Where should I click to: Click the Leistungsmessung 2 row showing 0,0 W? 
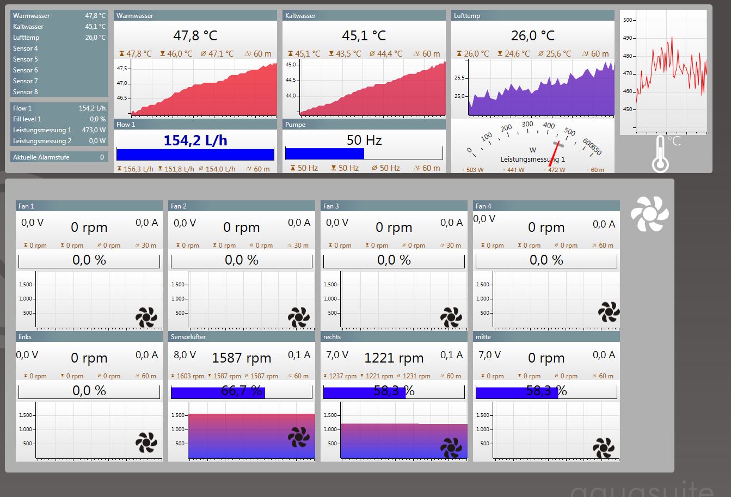point(59,141)
